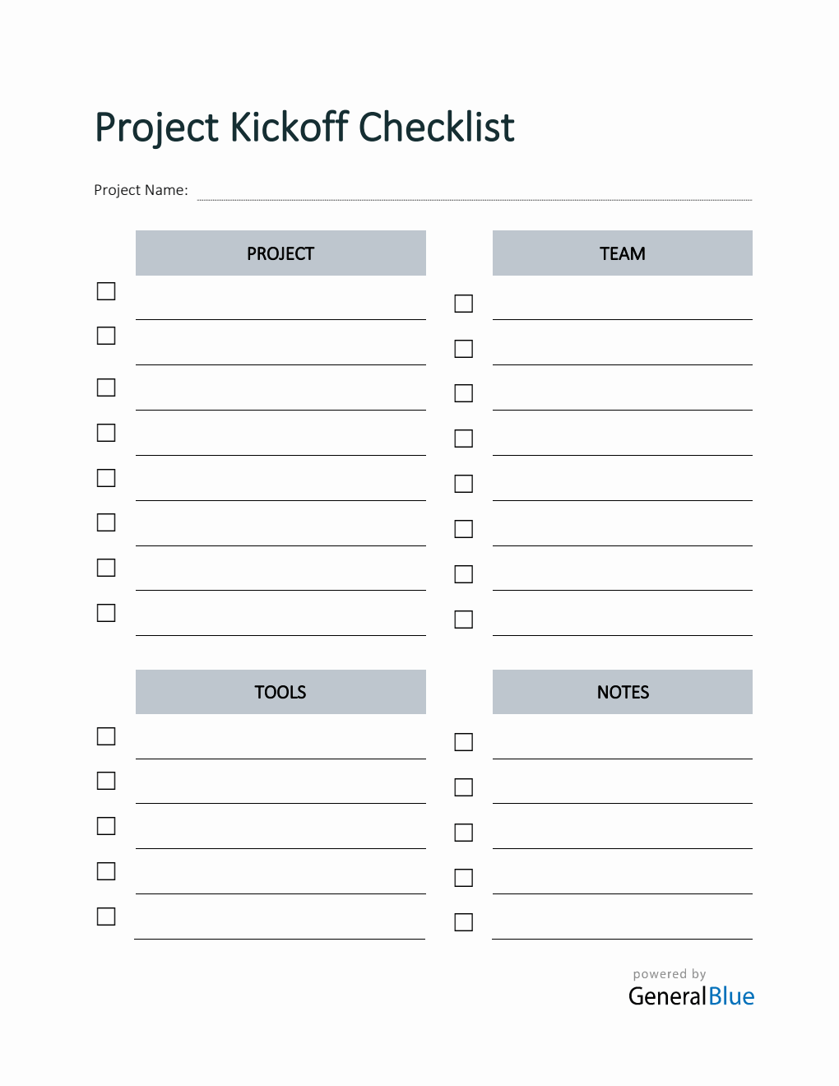This screenshot has width=839, height=1086.
Task: Check the first checkbox under TOOLS
Action: (x=106, y=736)
